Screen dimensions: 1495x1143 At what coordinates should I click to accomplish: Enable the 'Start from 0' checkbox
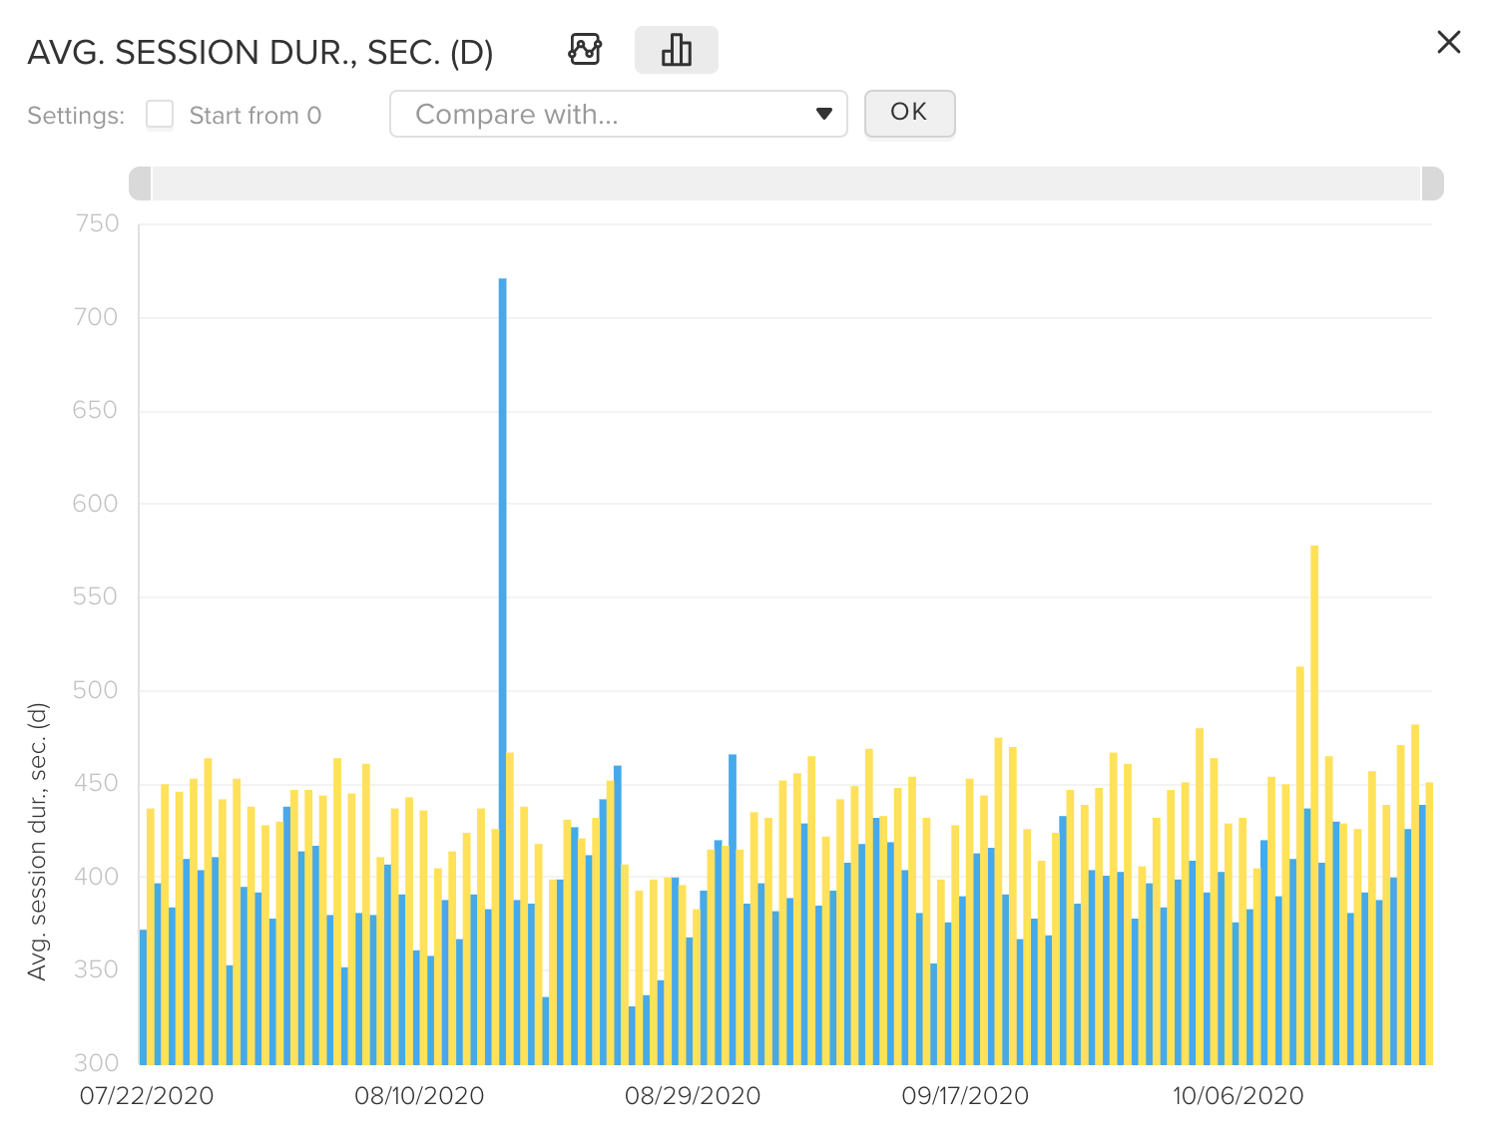coord(160,115)
